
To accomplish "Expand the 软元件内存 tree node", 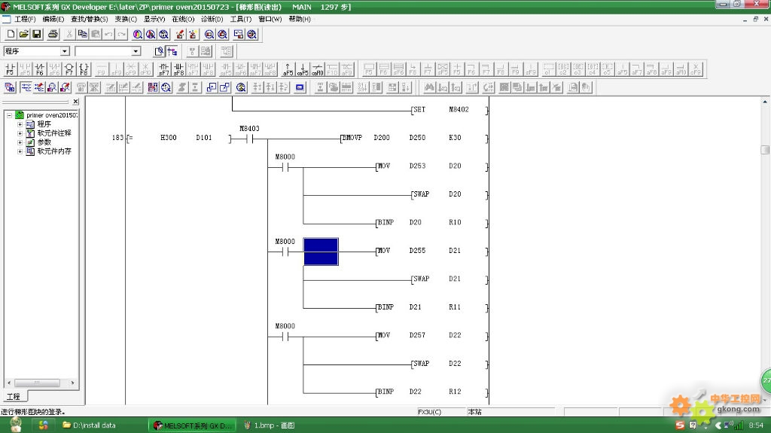I will [x=20, y=151].
